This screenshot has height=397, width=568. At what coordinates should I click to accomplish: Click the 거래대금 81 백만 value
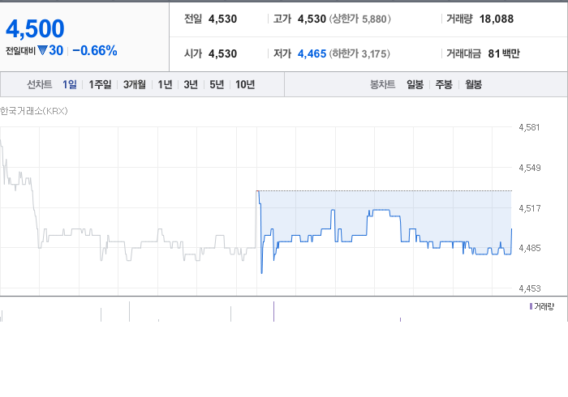pos(504,53)
